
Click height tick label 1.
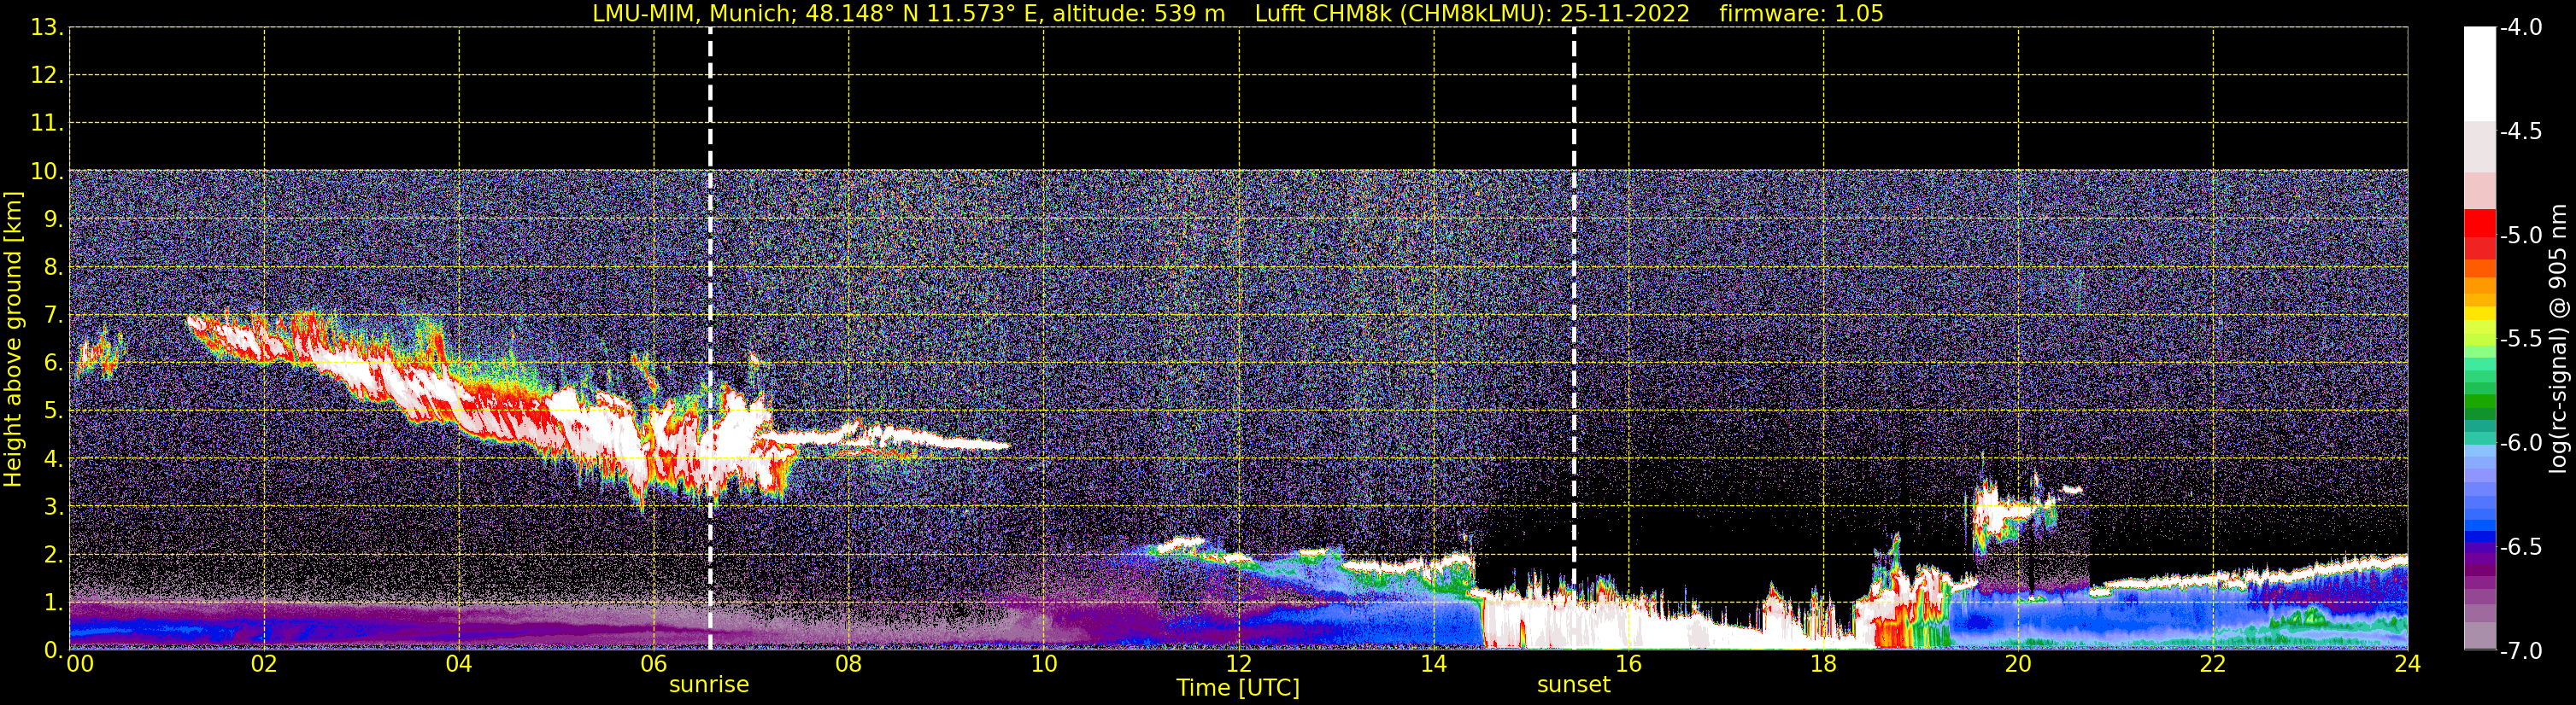[x=52, y=603]
